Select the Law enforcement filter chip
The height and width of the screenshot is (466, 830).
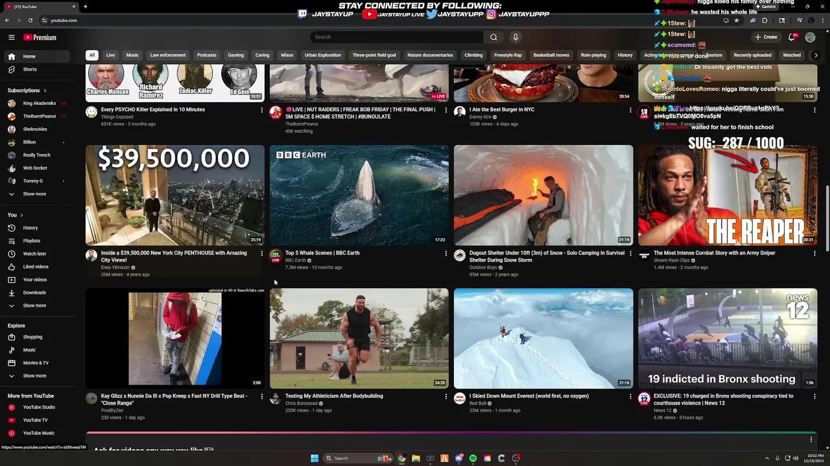pyautogui.click(x=168, y=55)
